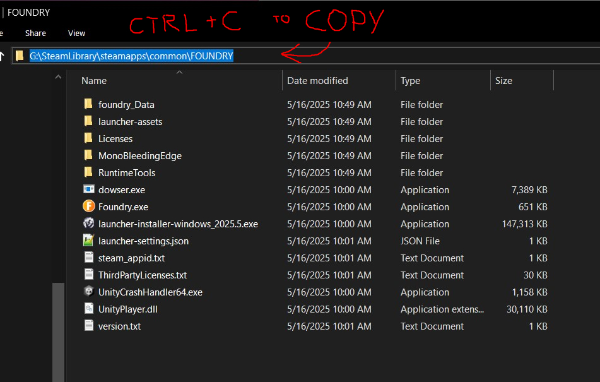Click steam_appid.txt's 1 KB size value
600x382 pixels.
point(538,258)
